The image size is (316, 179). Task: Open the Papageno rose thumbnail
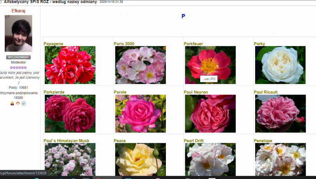pyautogui.click(x=70, y=65)
